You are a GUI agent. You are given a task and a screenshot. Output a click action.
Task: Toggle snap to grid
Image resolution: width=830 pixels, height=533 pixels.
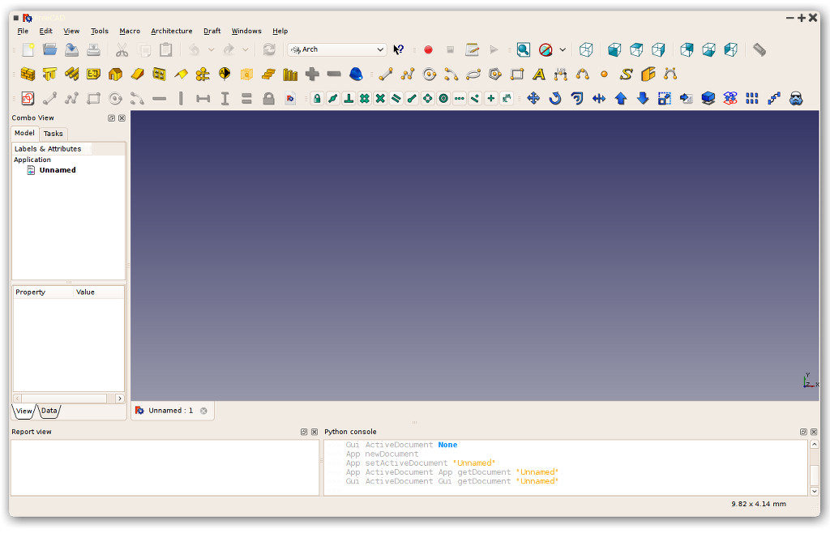(x=364, y=98)
